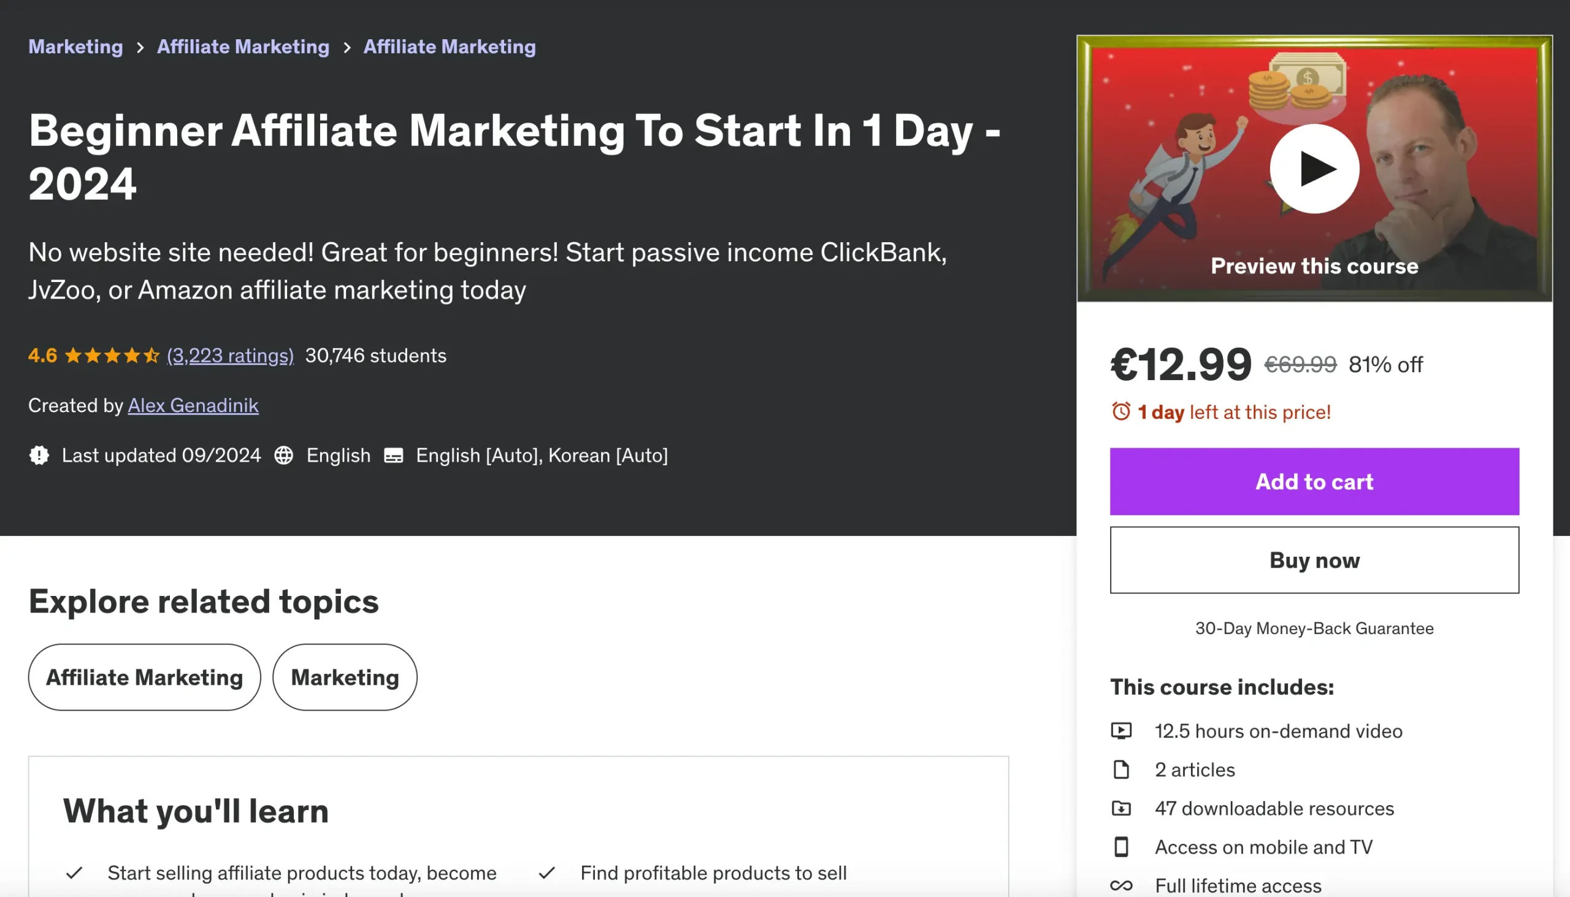Click the alarm clock icon by price timer
The height and width of the screenshot is (897, 1570).
[1121, 411]
